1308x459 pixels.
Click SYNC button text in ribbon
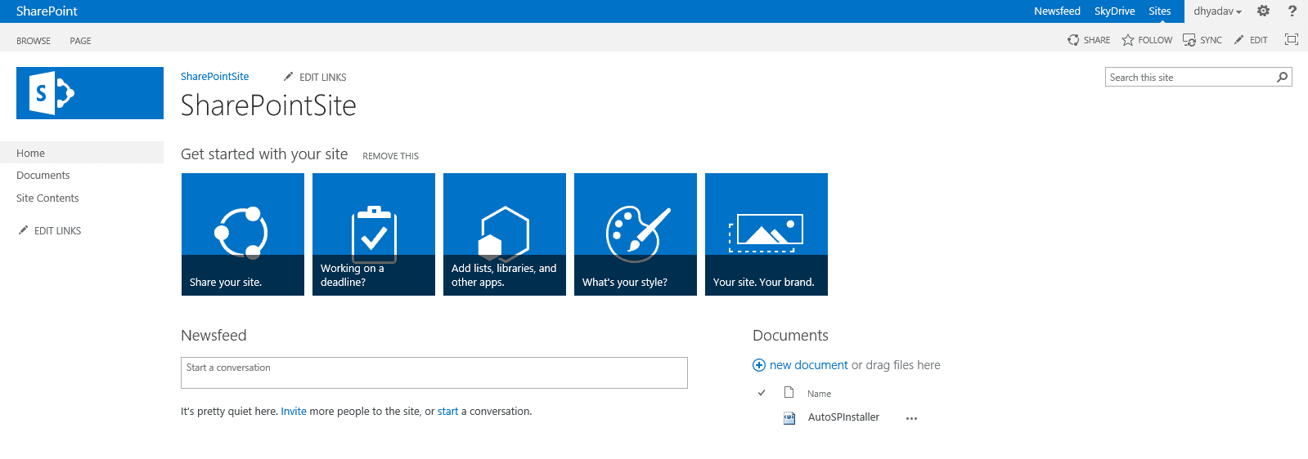coord(1211,40)
